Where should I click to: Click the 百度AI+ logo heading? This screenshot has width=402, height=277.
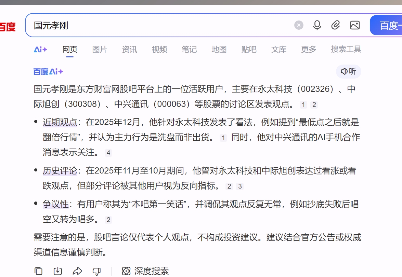(x=48, y=71)
